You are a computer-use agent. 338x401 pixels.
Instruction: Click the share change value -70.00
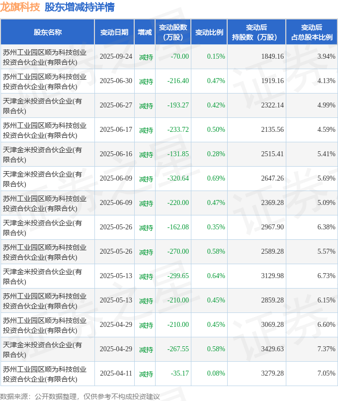(180, 57)
